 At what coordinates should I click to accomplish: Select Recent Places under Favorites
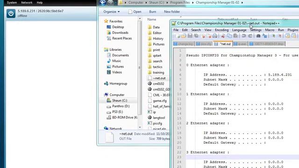[120, 38]
